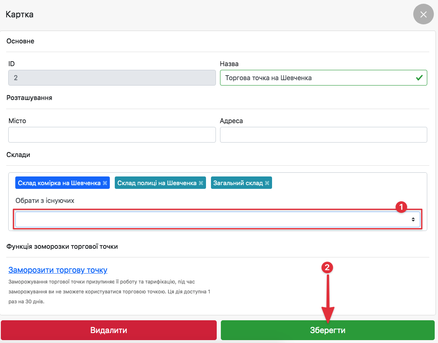
Task: Click into the Адреса input field
Action: pyautogui.click(x=323, y=135)
